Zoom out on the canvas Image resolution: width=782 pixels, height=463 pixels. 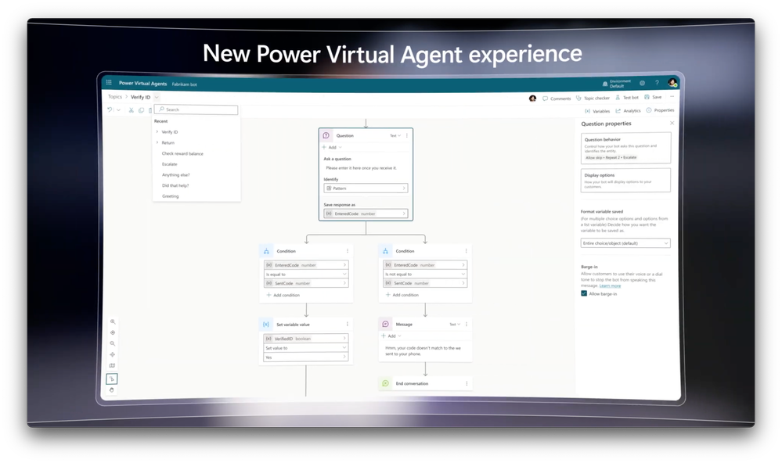[113, 343]
